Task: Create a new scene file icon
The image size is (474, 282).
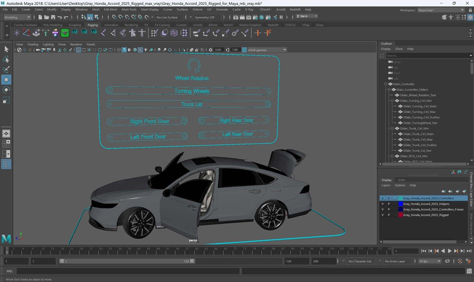Action: click(40, 17)
